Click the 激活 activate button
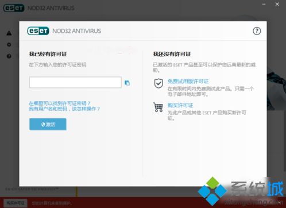The width and height of the screenshot is (286, 208). click(48, 124)
